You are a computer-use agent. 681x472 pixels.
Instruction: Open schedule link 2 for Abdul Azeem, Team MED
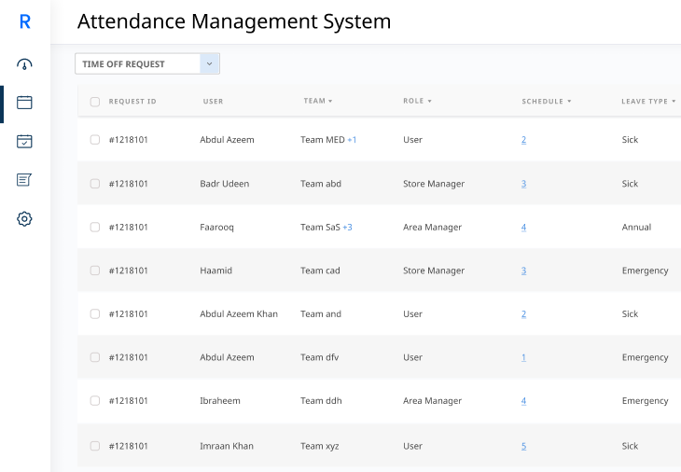point(523,140)
